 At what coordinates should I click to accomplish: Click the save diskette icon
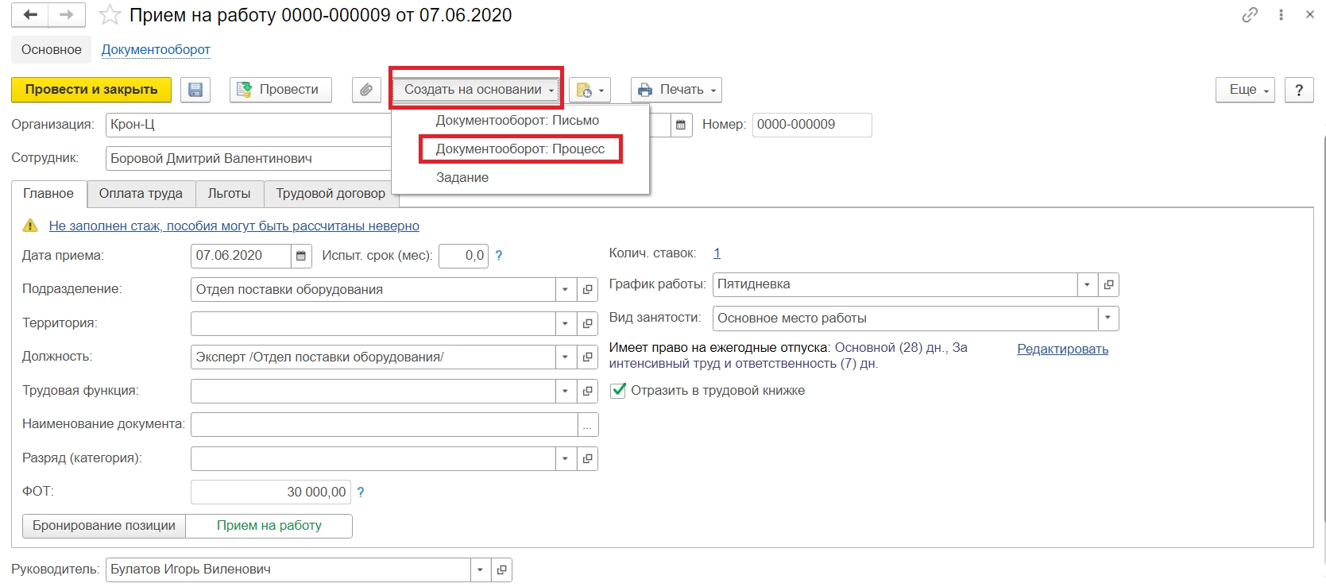click(x=195, y=90)
